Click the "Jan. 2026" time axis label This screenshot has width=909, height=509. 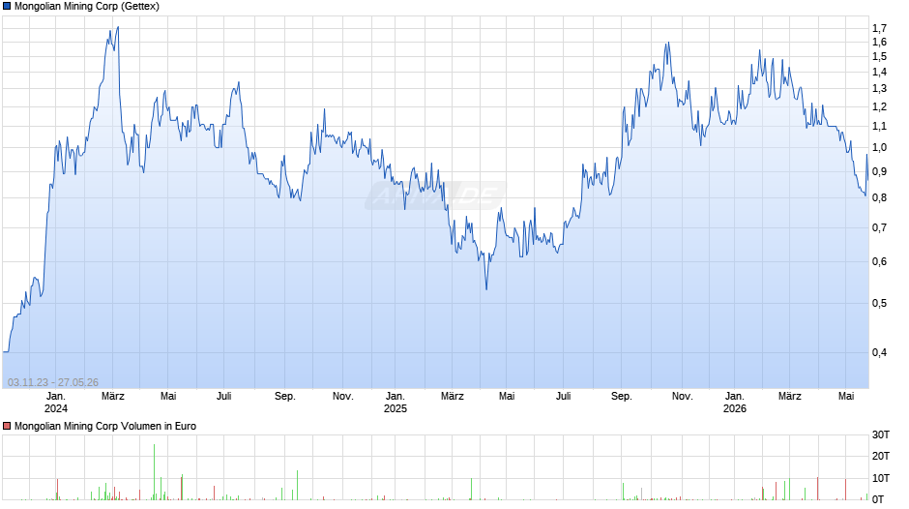tap(735, 403)
